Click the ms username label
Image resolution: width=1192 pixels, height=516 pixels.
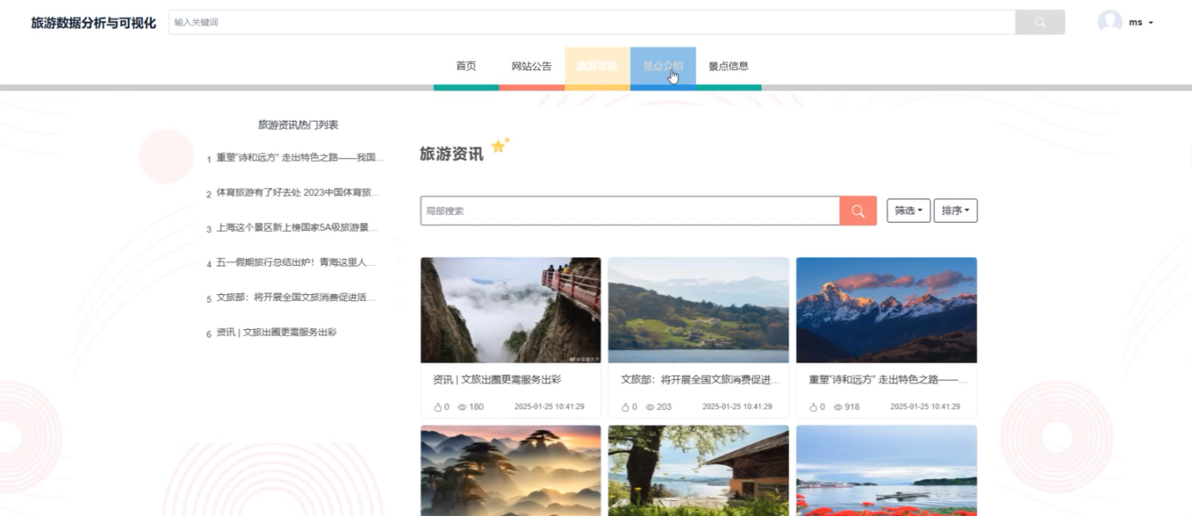[x=1135, y=23]
